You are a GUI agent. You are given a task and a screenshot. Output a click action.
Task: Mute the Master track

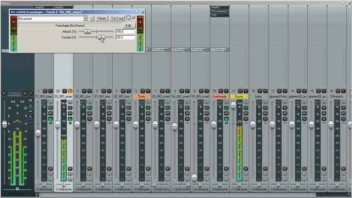[25, 94]
